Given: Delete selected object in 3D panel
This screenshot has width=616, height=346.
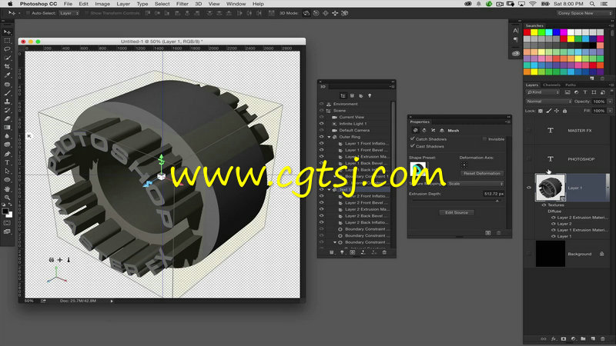Looking at the screenshot, I should pos(384,253).
